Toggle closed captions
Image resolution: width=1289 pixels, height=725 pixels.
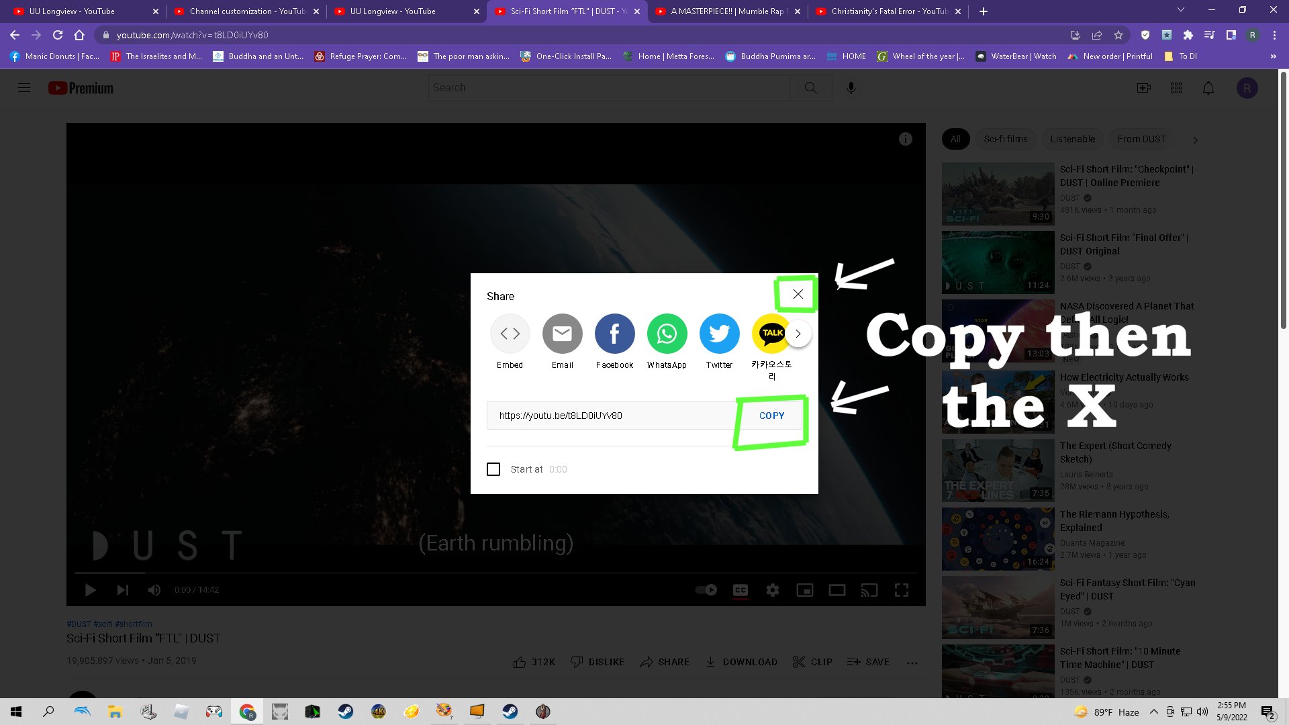pos(740,590)
